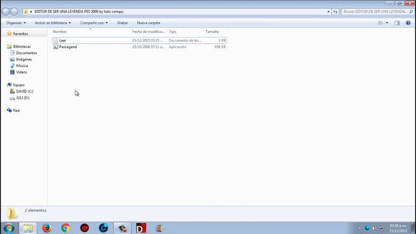The image size is (416, 234).
Task: Click the 2 elementos status text
Action: [36, 211]
